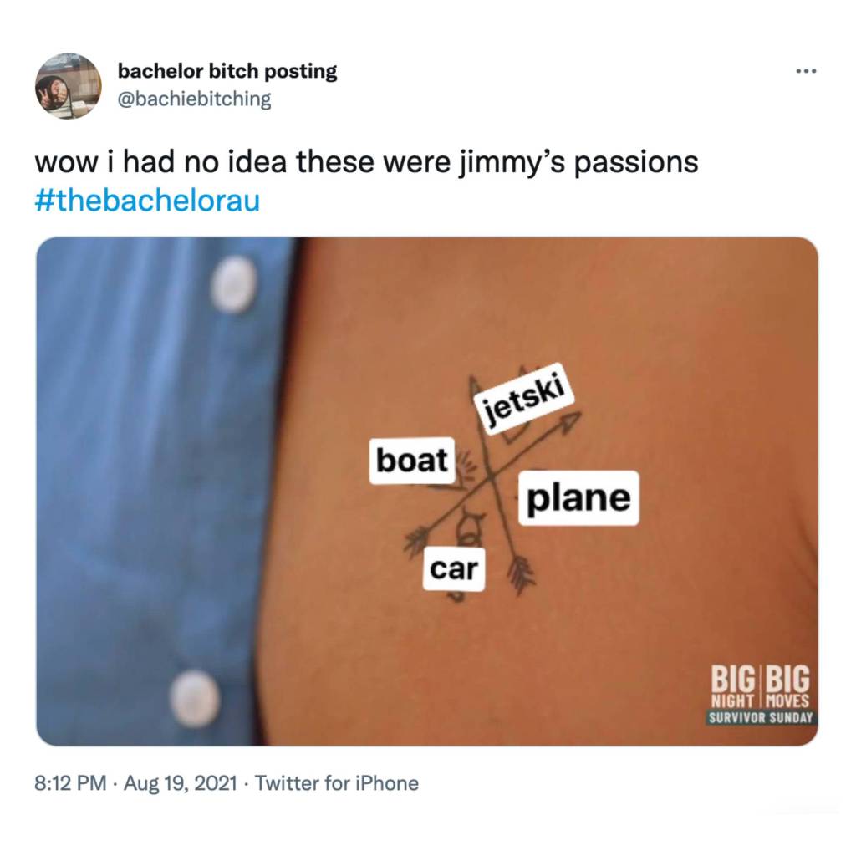Click the lower white shirt button in photo
The image size is (856, 856).
tap(195, 698)
